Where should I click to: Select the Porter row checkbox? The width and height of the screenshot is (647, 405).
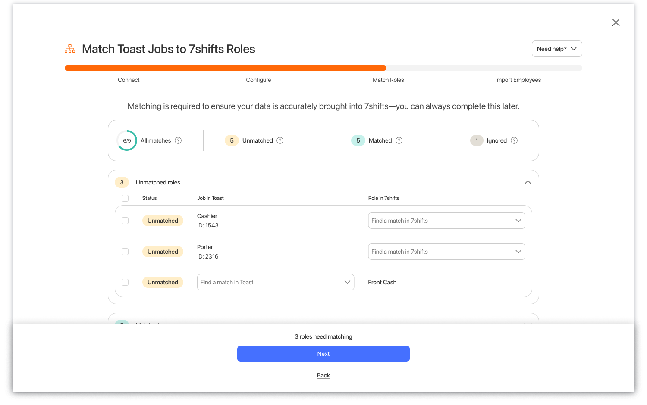[125, 252]
